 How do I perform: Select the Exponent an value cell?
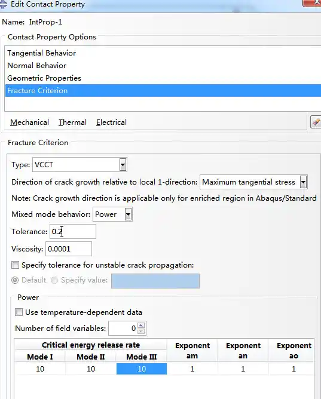click(x=243, y=369)
